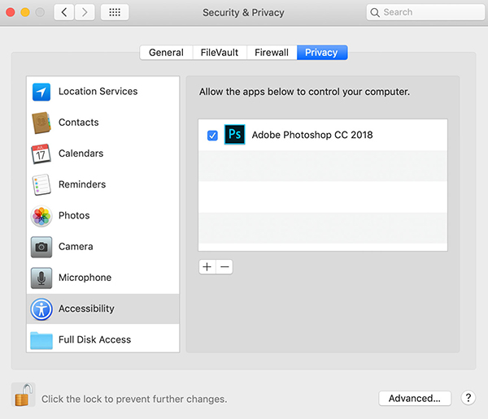Viewport: 488px width, 419px height.
Task: Click the Microphone icon in sidebar
Action: coord(41,278)
